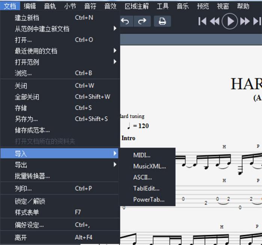Choose MIDI... from import submenu
The image size is (262, 245).
tap(142, 155)
